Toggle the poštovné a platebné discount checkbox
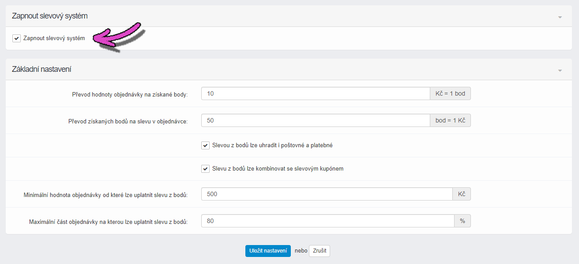The width and height of the screenshot is (579, 264). pos(205,145)
